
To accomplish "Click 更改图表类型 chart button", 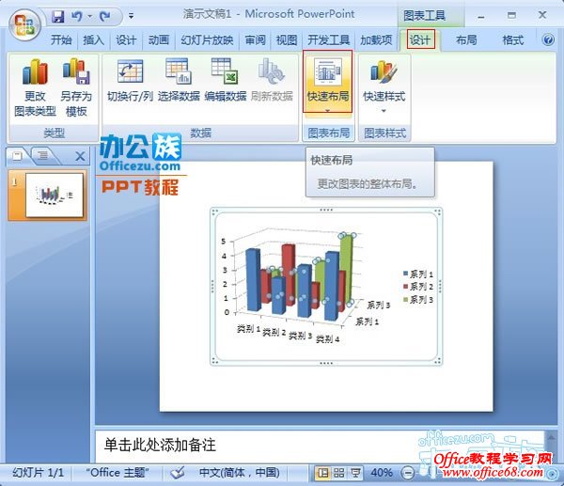I will point(35,87).
